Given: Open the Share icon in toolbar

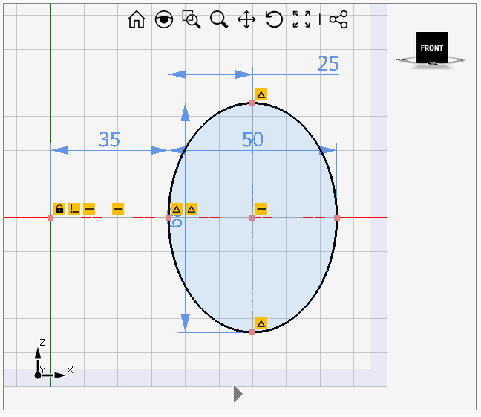Looking at the screenshot, I should 338,20.
